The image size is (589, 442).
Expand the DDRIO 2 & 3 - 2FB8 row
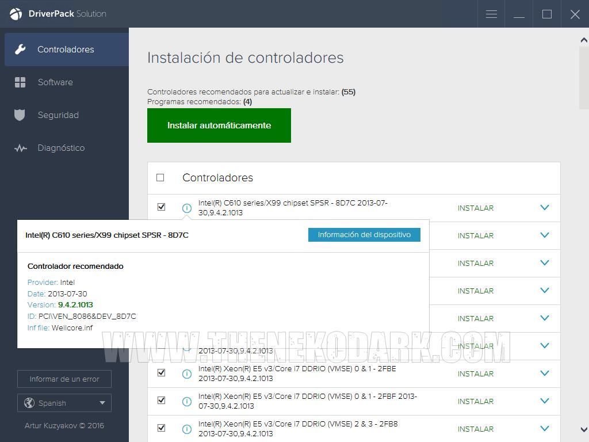(545, 428)
